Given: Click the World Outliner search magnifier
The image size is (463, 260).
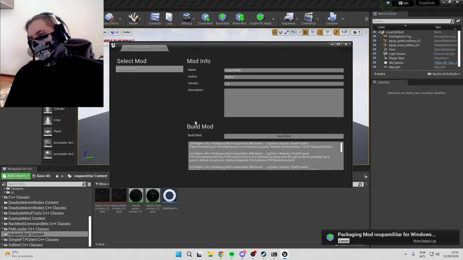Looking at the screenshot, I should (x=452, y=21).
